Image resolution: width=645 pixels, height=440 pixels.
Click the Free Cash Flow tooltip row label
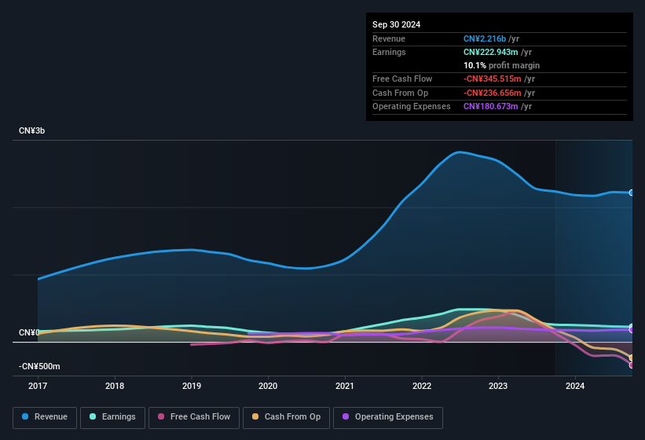pos(402,79)
